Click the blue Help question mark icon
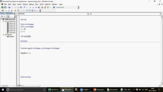163x92 pixels. 54,7
